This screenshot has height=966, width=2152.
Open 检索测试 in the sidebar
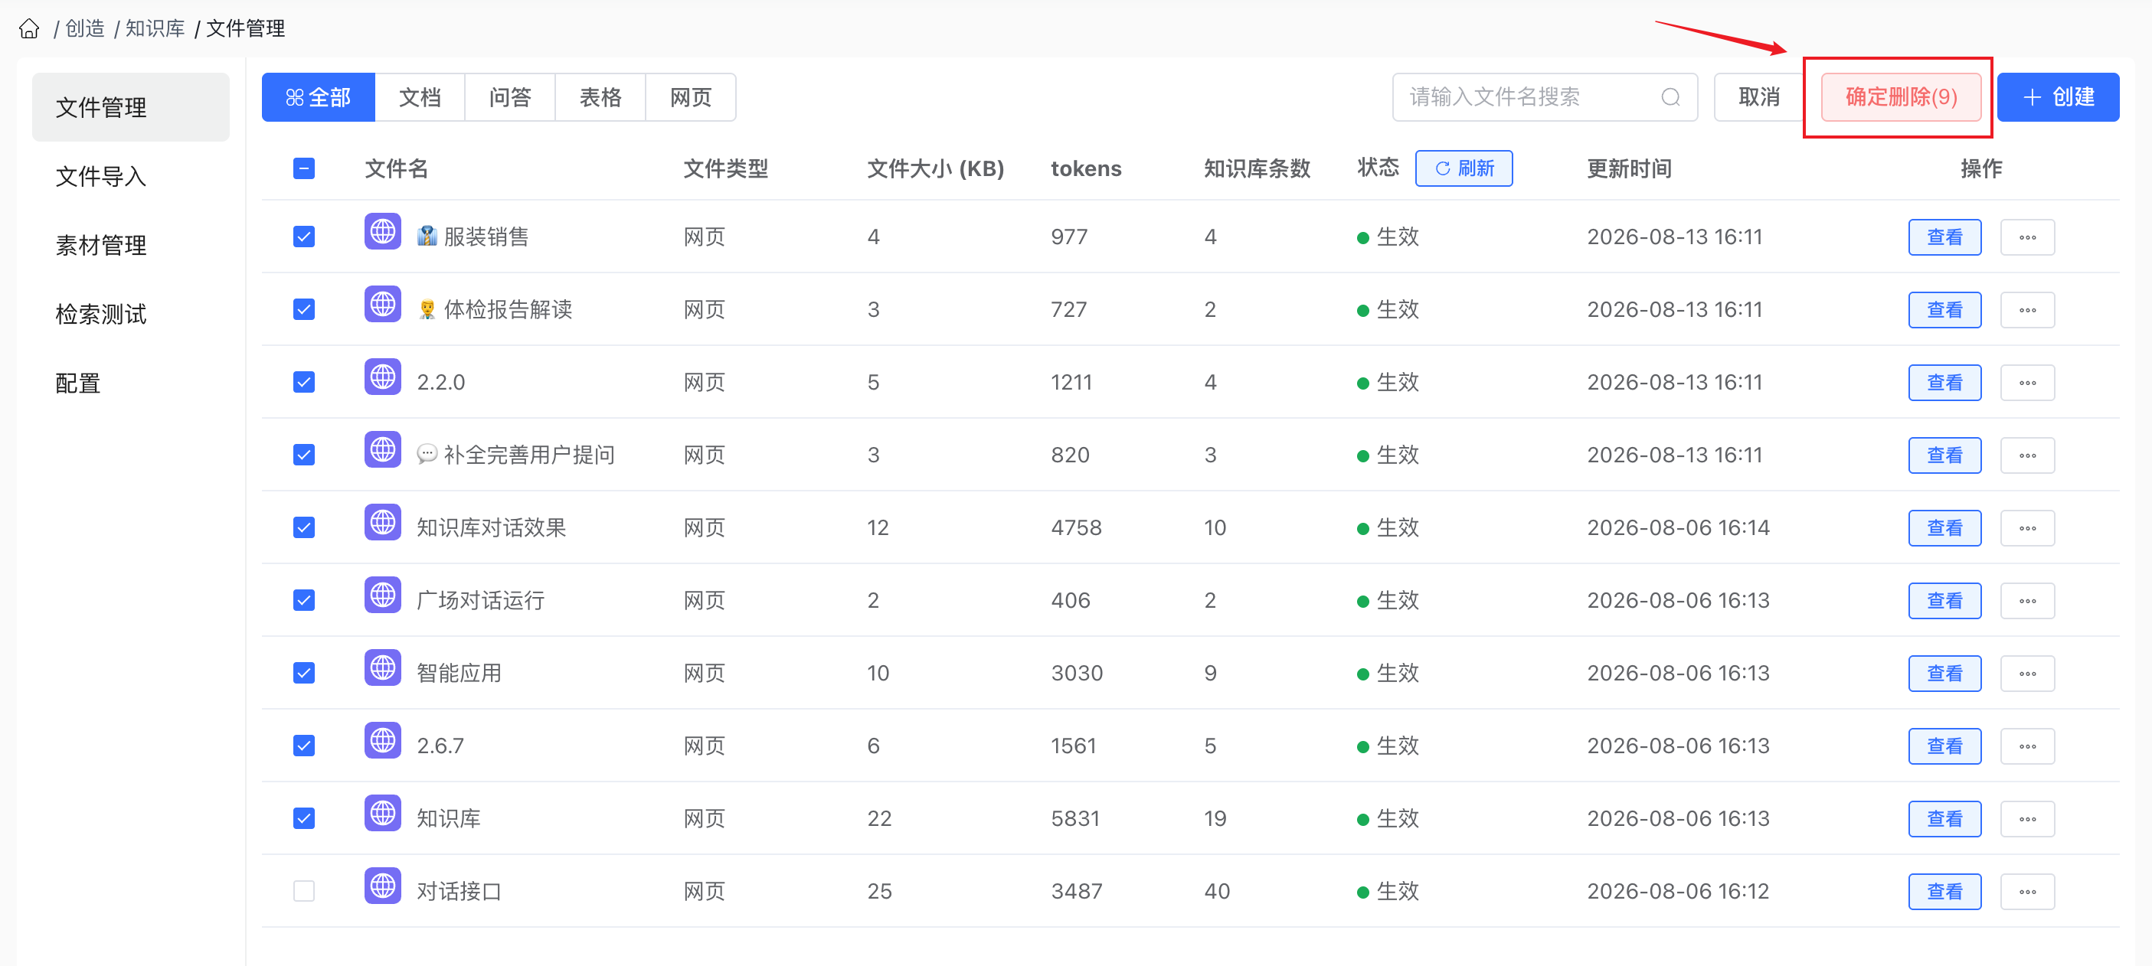coord(130,314)
